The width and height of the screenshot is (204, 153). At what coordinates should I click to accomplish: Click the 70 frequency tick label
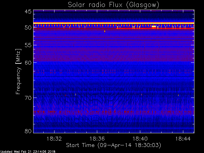coord(28,98)
